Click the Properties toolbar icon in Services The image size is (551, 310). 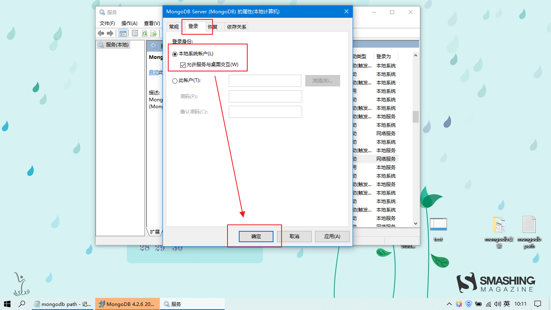(135, 33)
